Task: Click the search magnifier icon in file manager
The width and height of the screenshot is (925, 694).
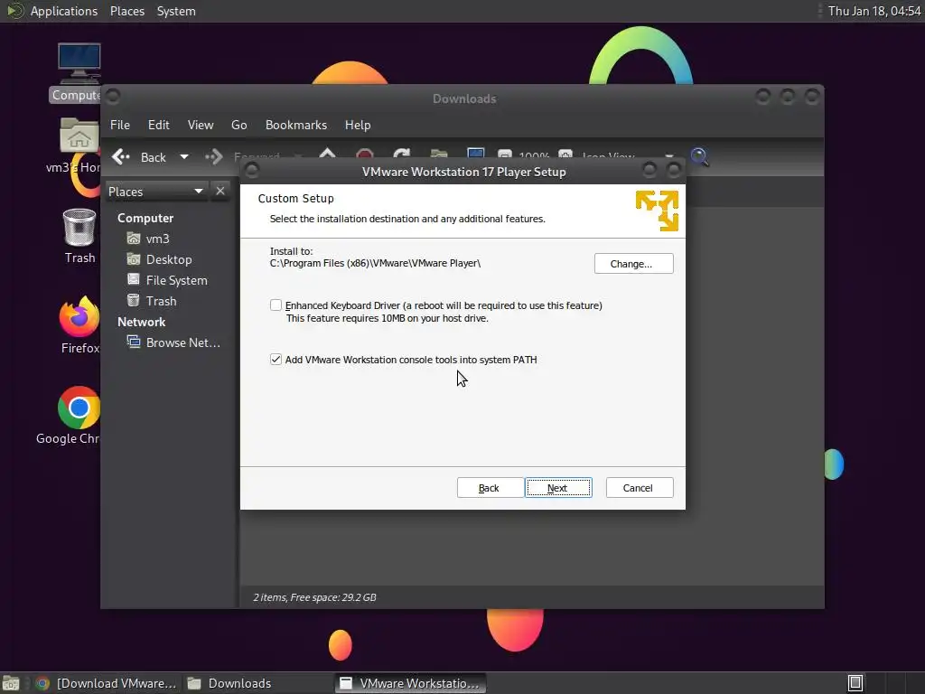Action: [x=700, y=157]
